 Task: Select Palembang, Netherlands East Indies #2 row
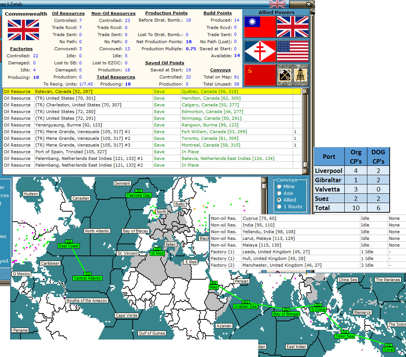(152, 165)
